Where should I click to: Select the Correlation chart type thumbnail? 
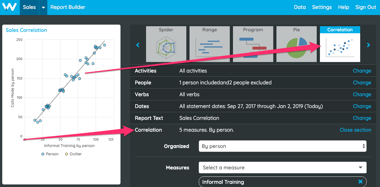(340, 44)
